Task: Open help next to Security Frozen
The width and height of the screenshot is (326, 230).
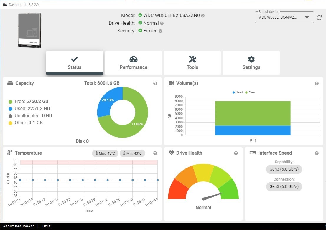Action: click(161, 31)
